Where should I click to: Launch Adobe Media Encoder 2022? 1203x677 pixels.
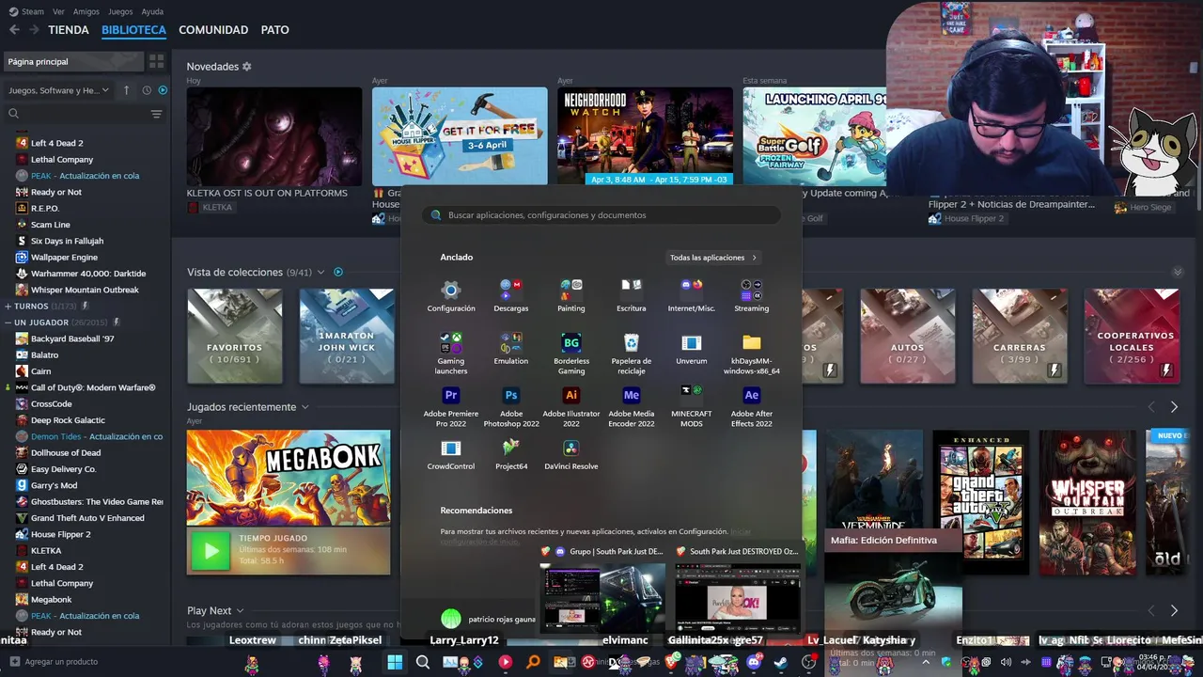tap(632, 405)
